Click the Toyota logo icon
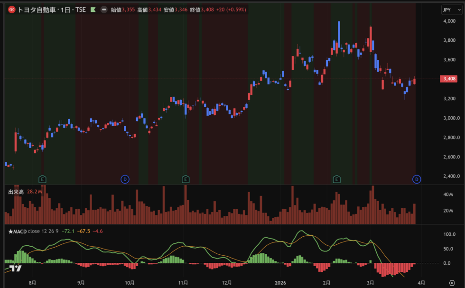 pyautogui.click(x=11, y=9)
